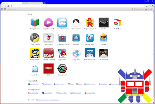The height and width of the screenshot is (104, 155).
Task: Reopen the 'where can i fin' closed page
Action: tap(47, 93)
